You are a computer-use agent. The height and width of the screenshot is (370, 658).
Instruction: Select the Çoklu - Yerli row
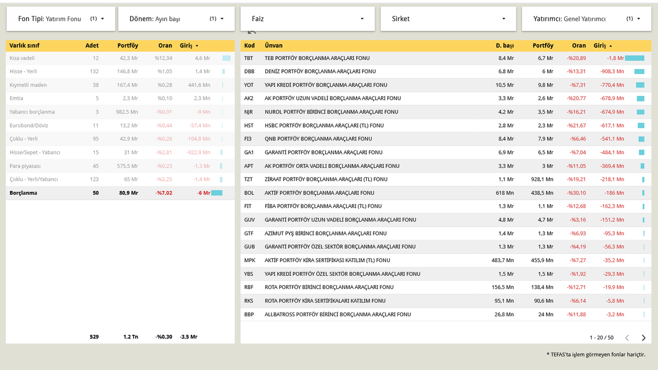[x=120, y=139]
